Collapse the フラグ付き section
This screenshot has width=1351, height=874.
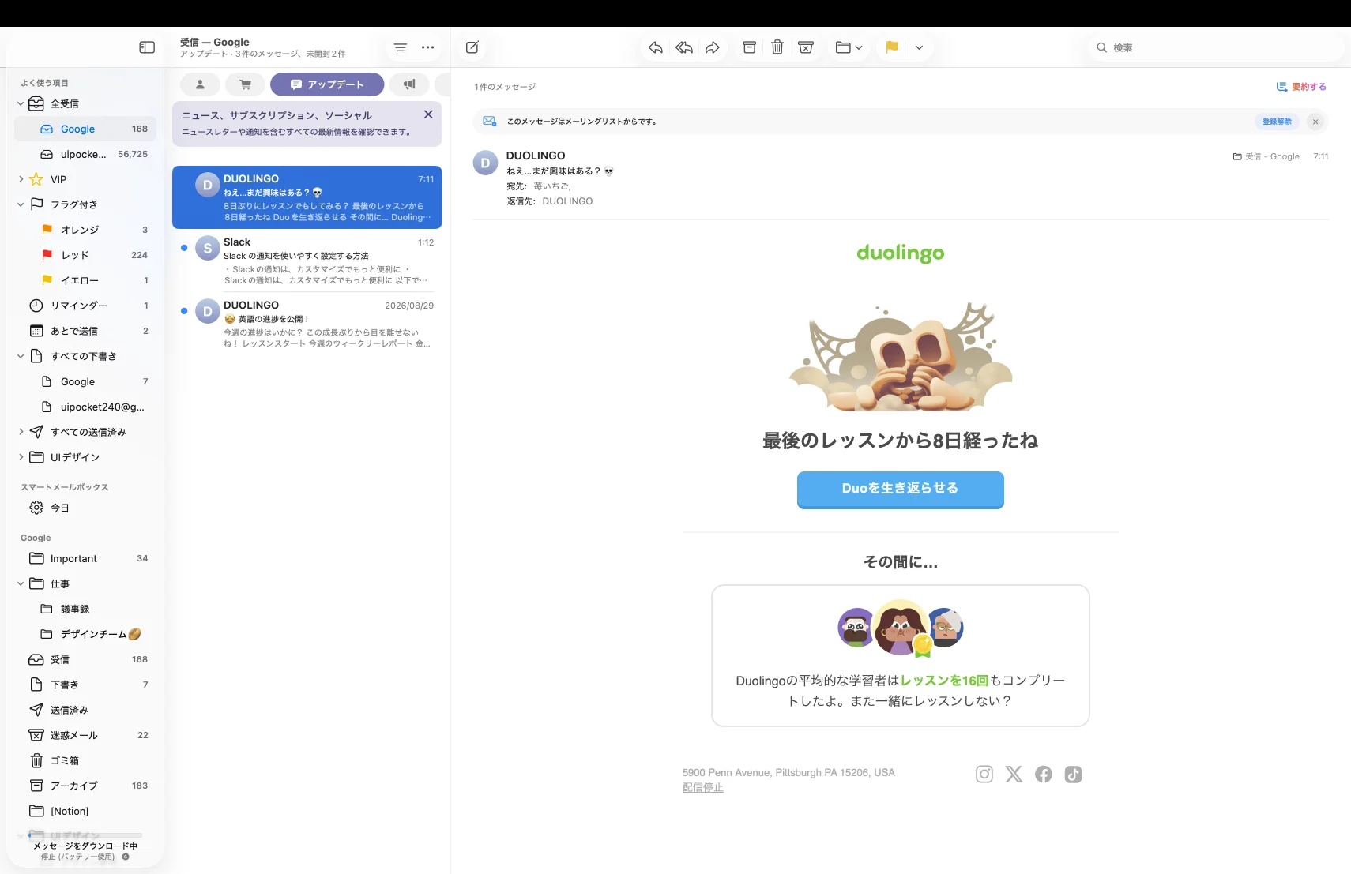[x=21, y=204]
